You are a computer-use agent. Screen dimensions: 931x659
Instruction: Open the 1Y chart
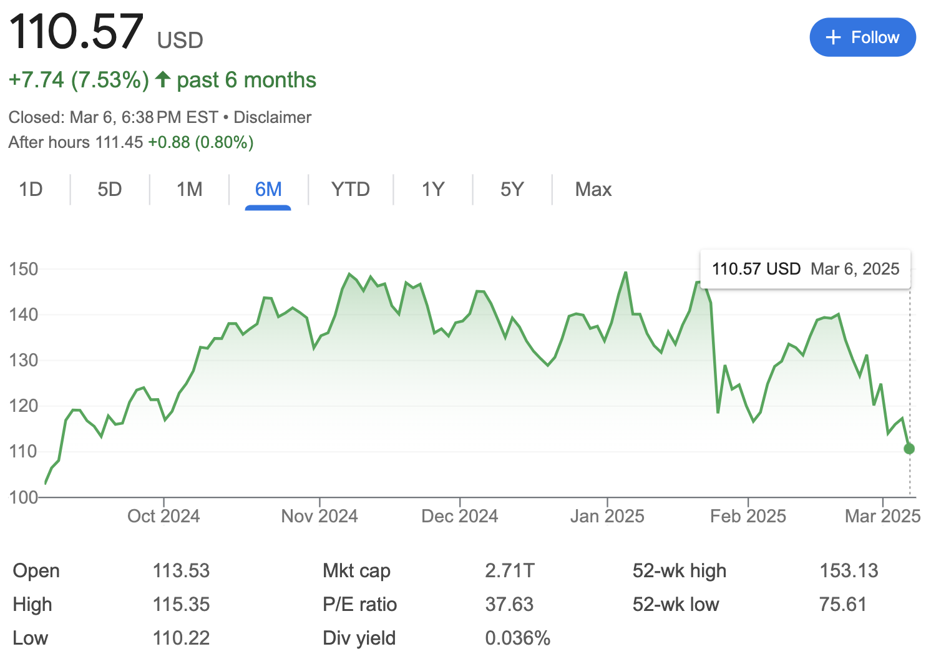pos(433,189)
